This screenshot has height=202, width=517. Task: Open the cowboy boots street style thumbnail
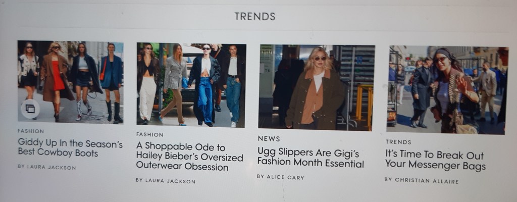coord(71,82)
